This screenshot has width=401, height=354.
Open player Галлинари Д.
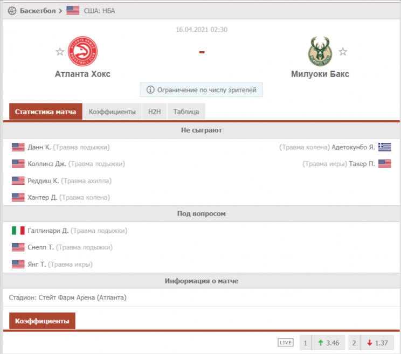[48, 231]
